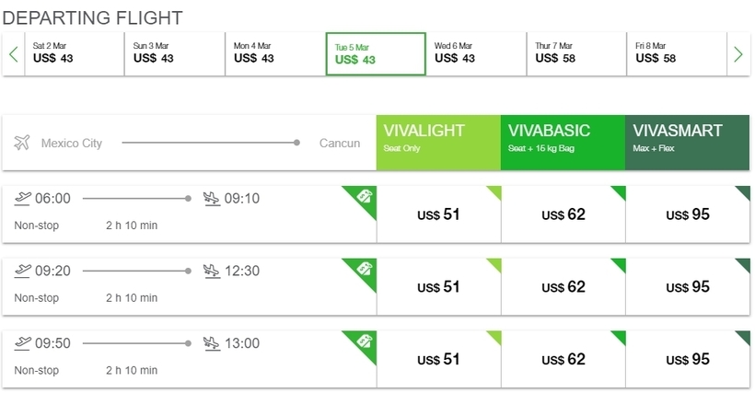Image resolution: width=755 pixels, height=393 pixels.
Task: Choose the Fri 8 Mar US$ 58 date
Action: (677, 54)
